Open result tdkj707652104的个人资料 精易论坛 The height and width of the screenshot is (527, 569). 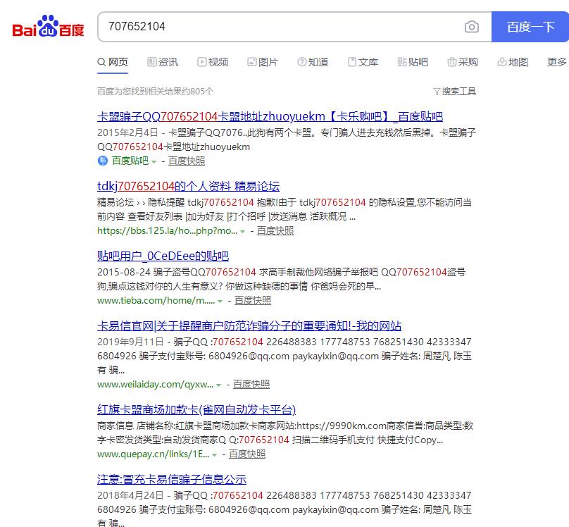[188, 186]
